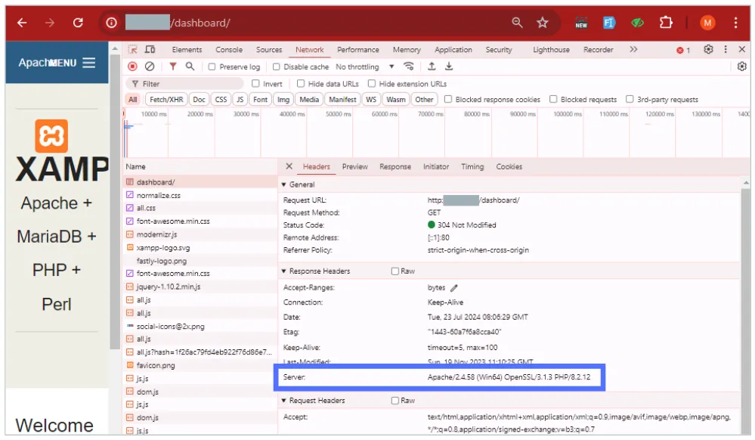Collapse the General headers section
Screen dimensions: 755x440
(x=283, y=184)
